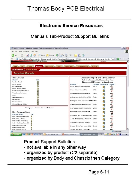The height and width of the screenshot is (181, 135).
Task: Click the Stop loading icon
Action: pyautogui.click(x=27, y=55)
